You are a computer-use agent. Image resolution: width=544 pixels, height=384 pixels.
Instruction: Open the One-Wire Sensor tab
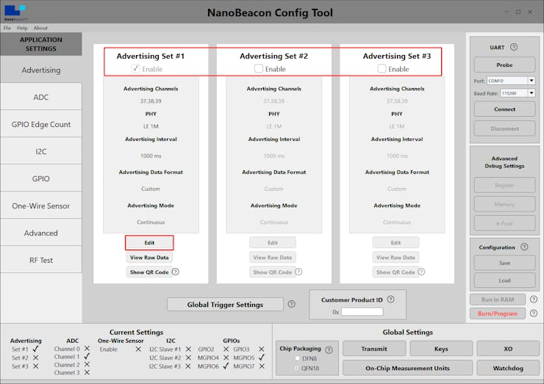tap(41, 206)
